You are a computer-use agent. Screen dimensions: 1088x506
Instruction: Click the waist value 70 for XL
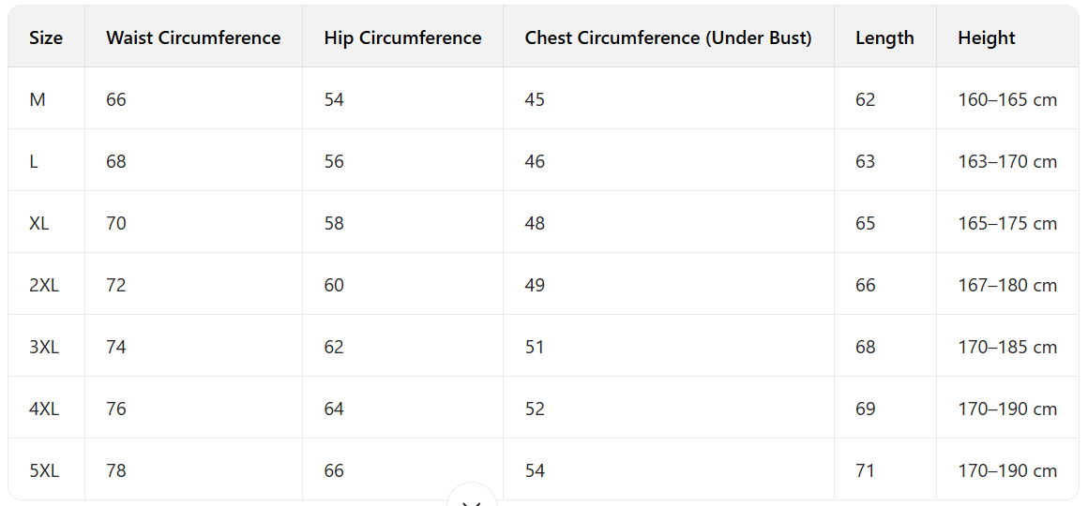(x=116, y=223)
